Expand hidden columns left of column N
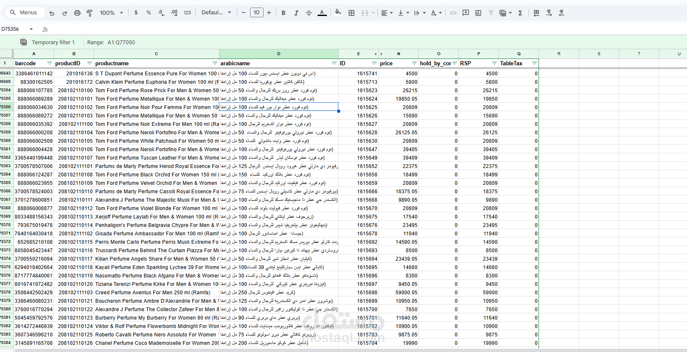 [x=381, y=54]
